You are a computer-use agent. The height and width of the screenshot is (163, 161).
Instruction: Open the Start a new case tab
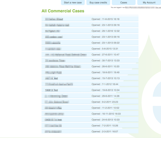tap(73, 2)
